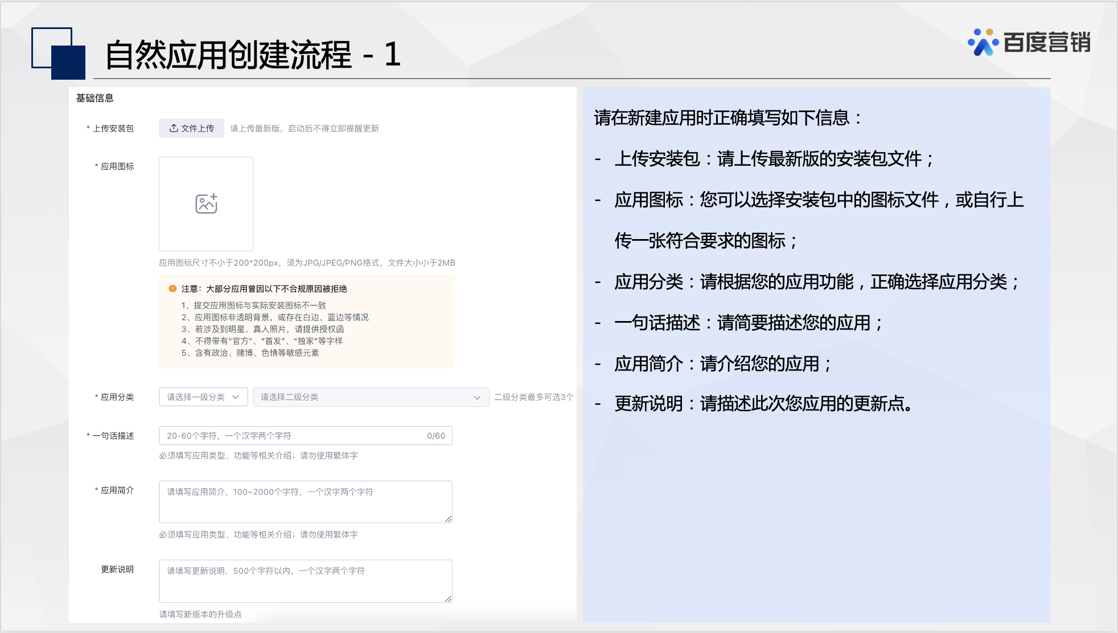Viewport: 1118px width, 633px height.
Task: Click the 应用简介 textarea resize handle
Action: click(448, 519)
